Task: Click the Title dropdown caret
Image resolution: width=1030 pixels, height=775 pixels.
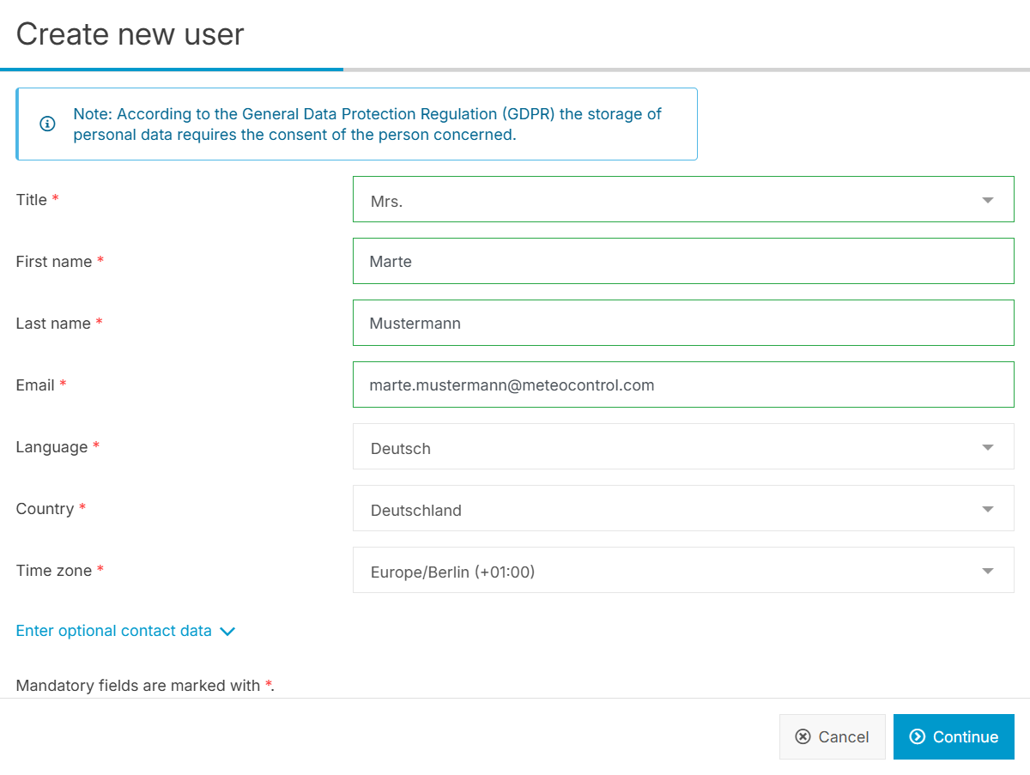Action: point(987,199)
